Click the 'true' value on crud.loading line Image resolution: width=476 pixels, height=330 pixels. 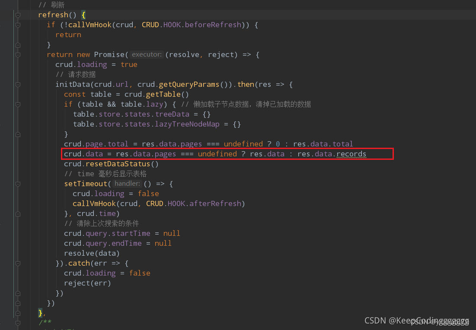click(129, 65)
